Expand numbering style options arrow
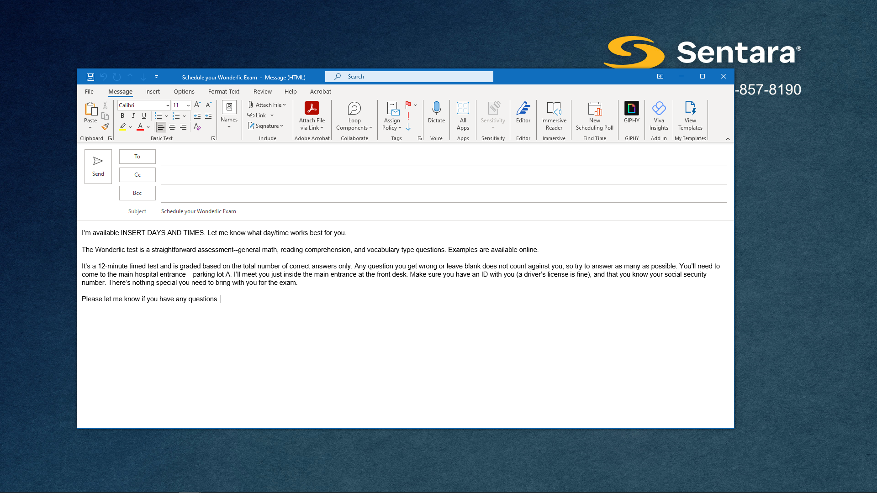This screenshot has width=877, height=493. 185,116
